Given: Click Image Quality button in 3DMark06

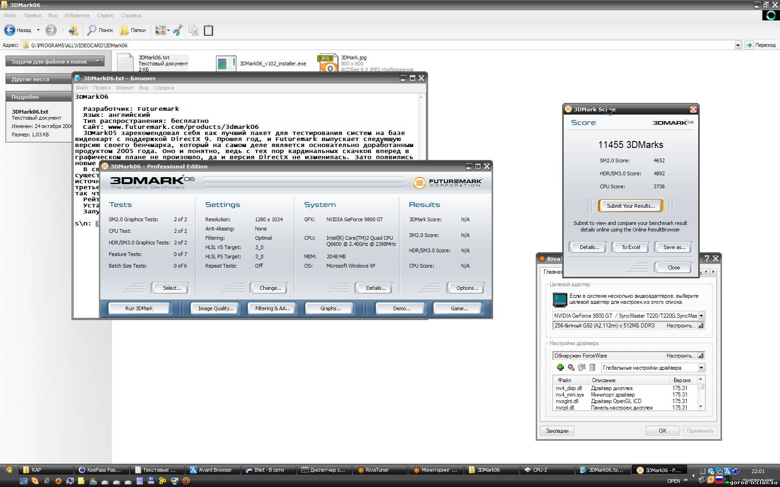Looking at the screenshot, I should pos(215,308).
